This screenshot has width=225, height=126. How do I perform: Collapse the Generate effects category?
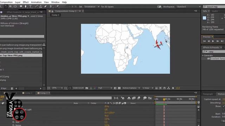[203, 55]
